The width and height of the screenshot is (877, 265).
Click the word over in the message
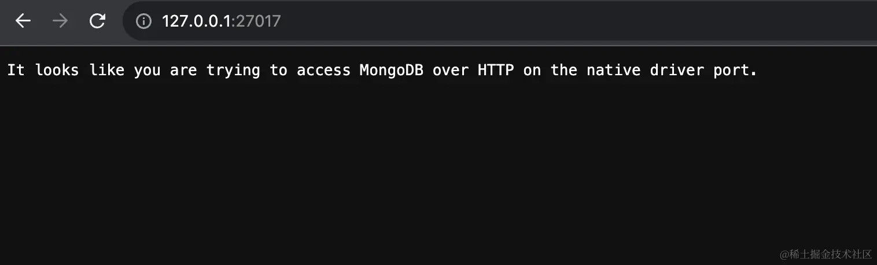pos(450,71)
